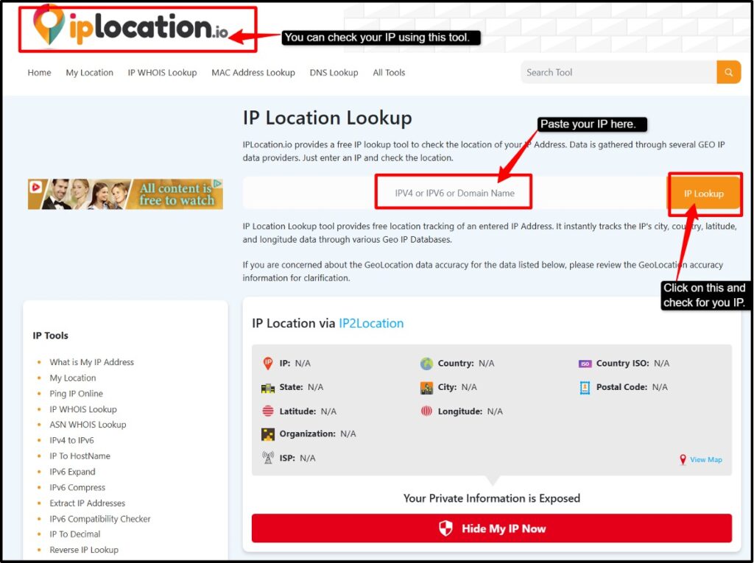Click the Organization building icon
754x563 pixels.
click(268, 434)
